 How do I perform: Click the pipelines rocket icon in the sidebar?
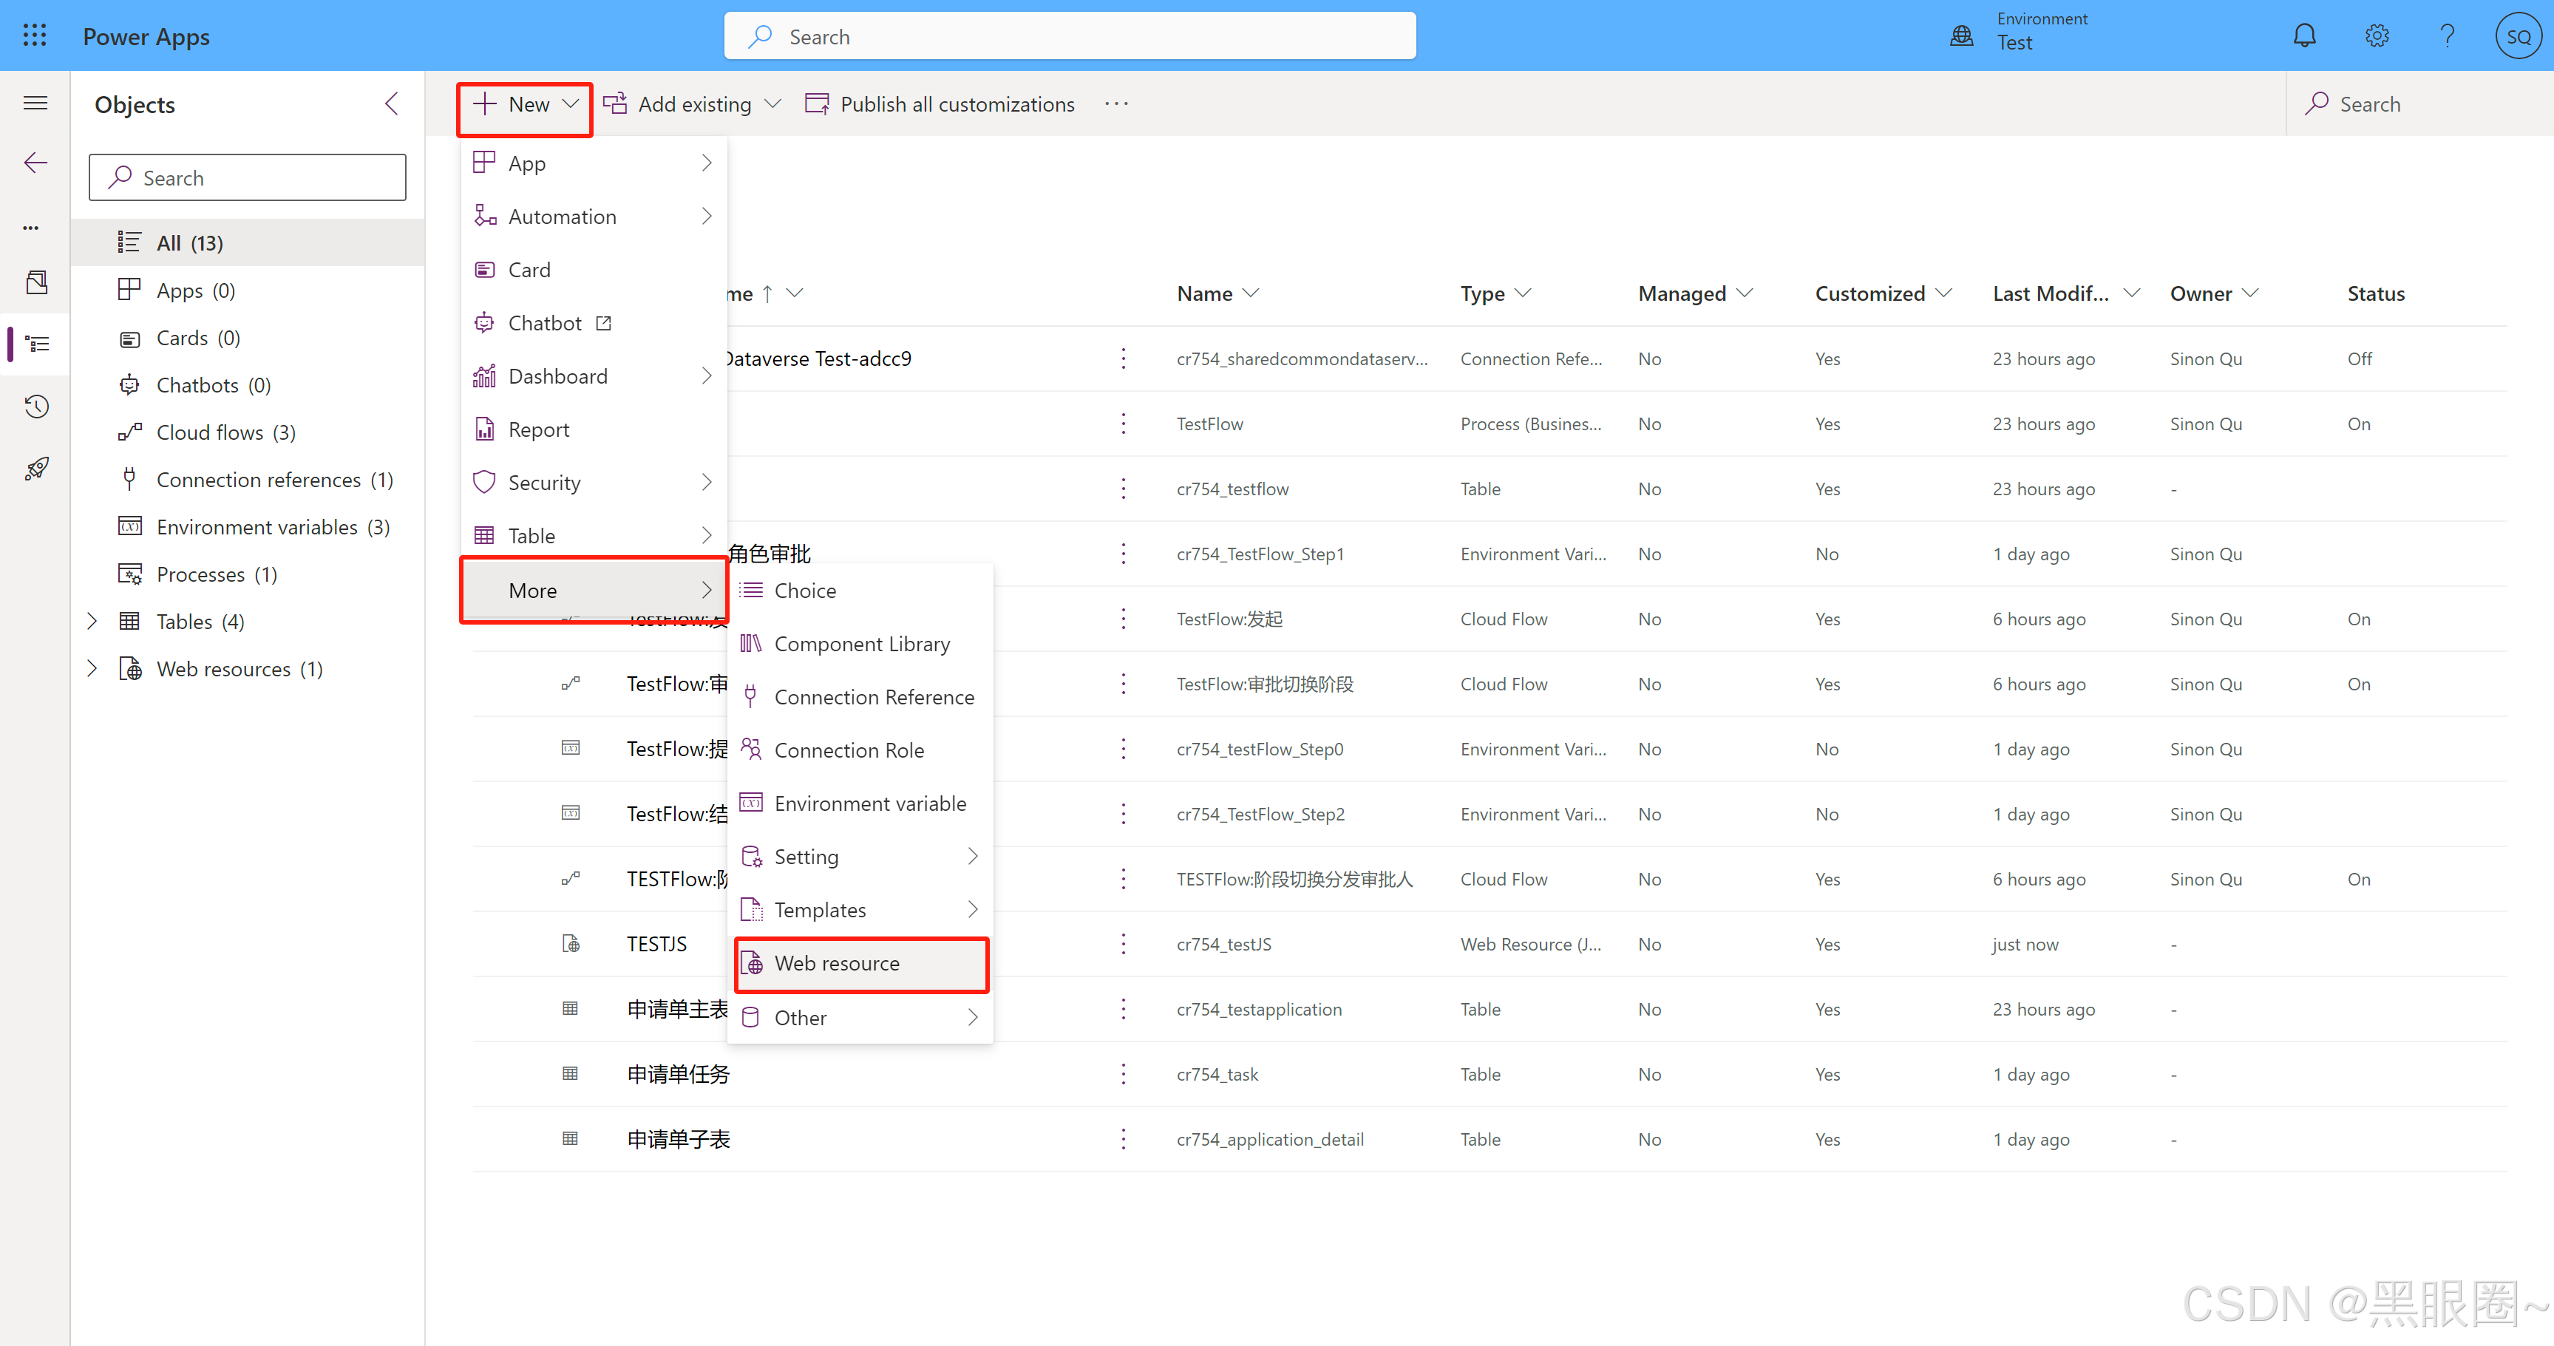coord(37,468)
